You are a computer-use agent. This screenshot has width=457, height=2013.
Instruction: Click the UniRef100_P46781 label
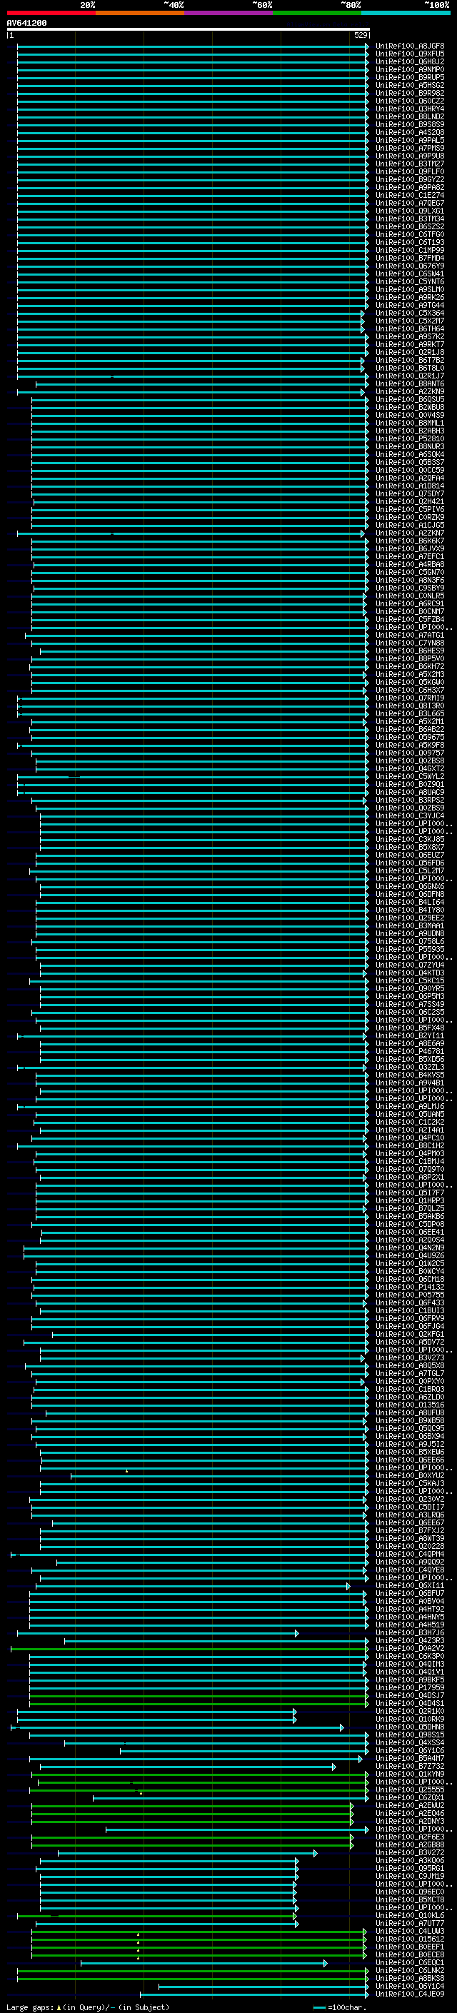coord(410,1052)
